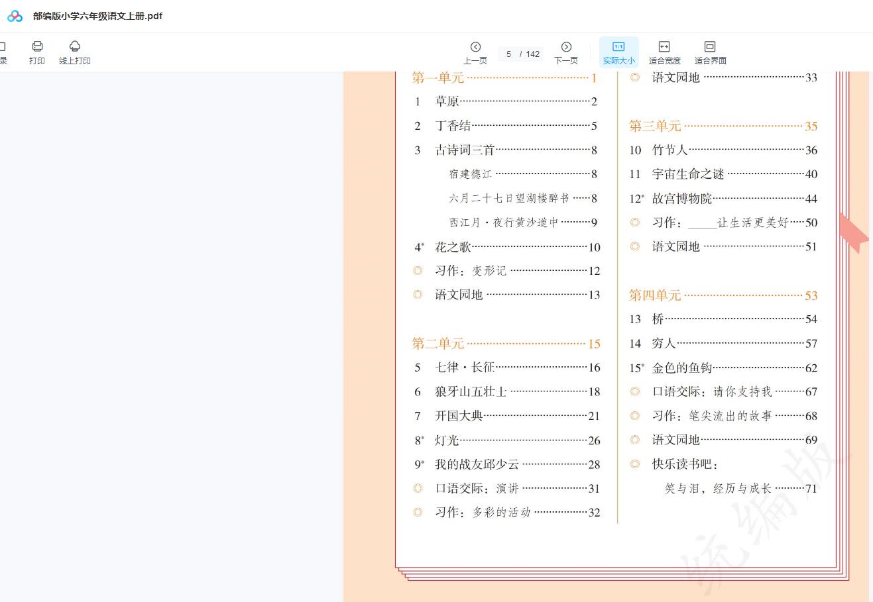Screen dimensions: 873x602
Task: Toggle actual size view (实际大小)
Action: point(618,52)
